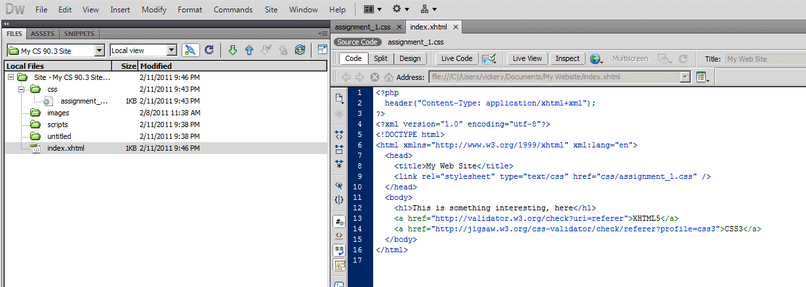Click the green Get files arrow
Screen dimensions: 806x287
pos(232,50)
